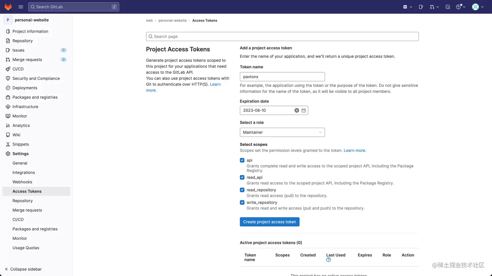The height and width of the screenshot is (276, 492).
Task: Uncheck the api scope checkbox
Action: tap(242, 160)
